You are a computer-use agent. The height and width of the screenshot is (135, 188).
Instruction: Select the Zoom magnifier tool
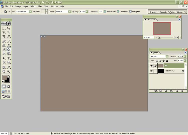pyautogui.click(x=9, y=71)
